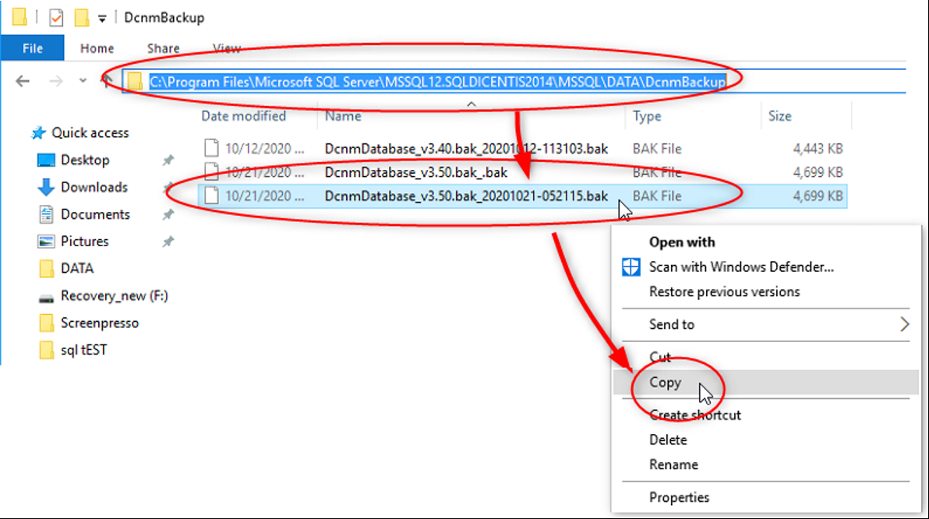
Task: Switch to the Share ribbon tab
Action: 163,48
